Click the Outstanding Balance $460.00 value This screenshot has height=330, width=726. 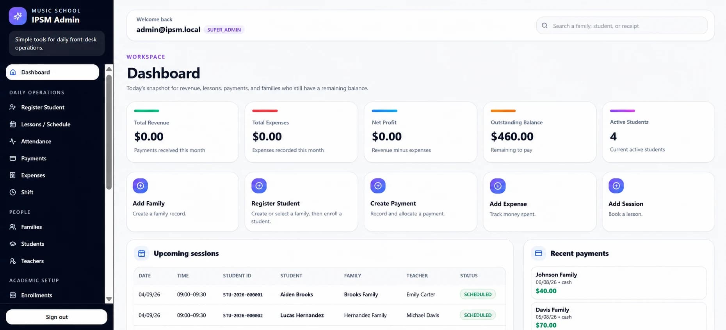tap(512, 137)
